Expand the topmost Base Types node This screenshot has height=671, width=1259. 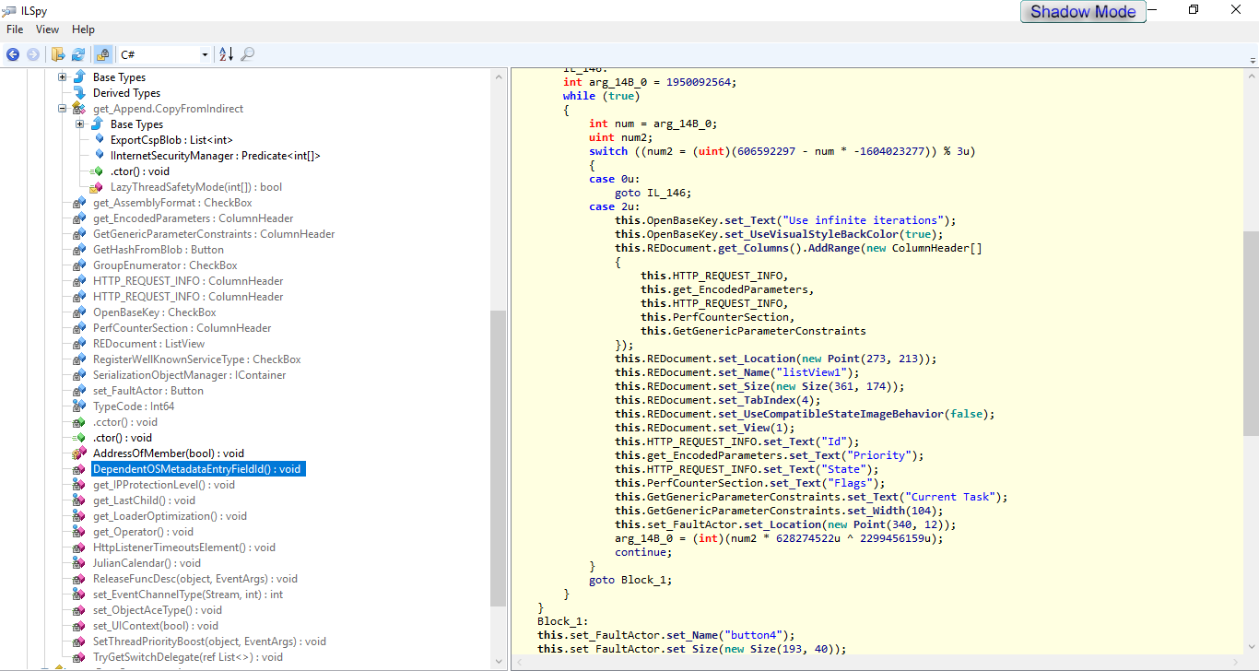63,77
